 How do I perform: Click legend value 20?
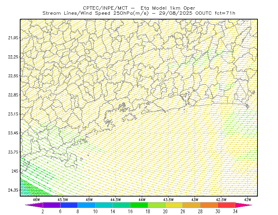[x=165, y=212]
